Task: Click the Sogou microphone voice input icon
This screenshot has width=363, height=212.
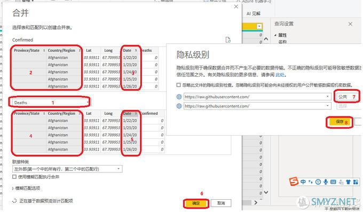Action: pyautogui.click(x=326, y=182)
